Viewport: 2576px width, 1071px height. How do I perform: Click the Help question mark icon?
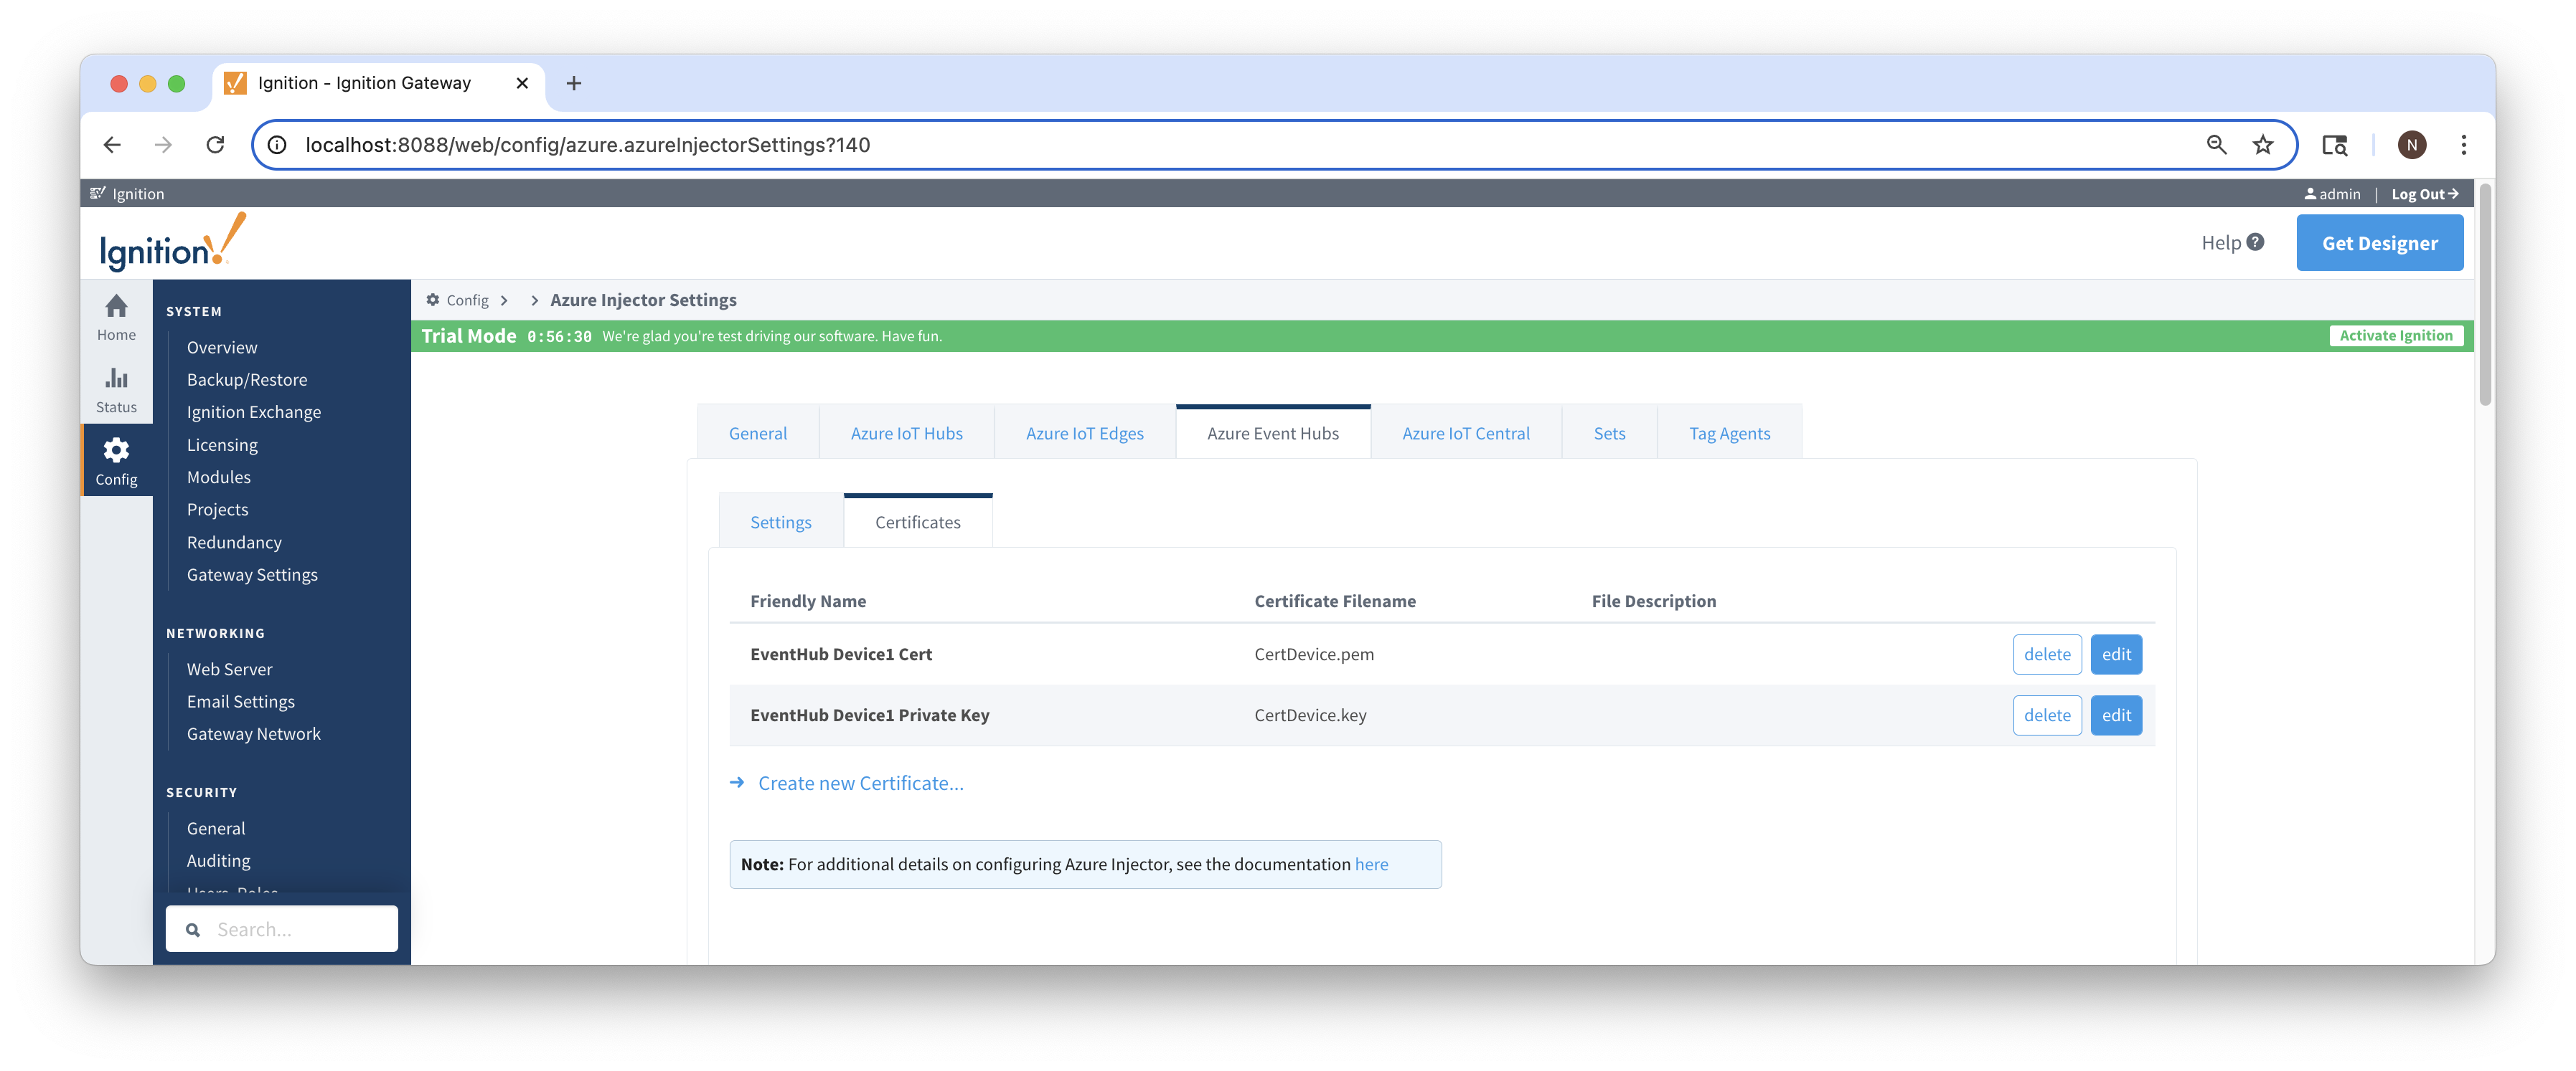point(2254,242)
